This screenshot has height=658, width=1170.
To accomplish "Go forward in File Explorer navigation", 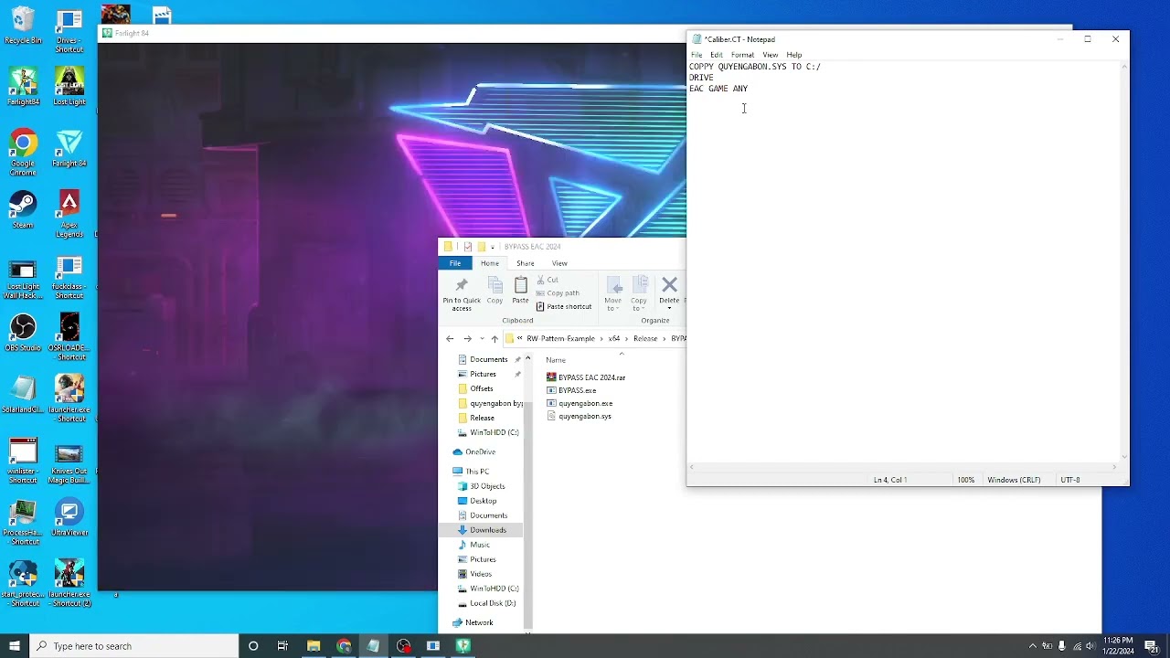I will coord(467,339).
